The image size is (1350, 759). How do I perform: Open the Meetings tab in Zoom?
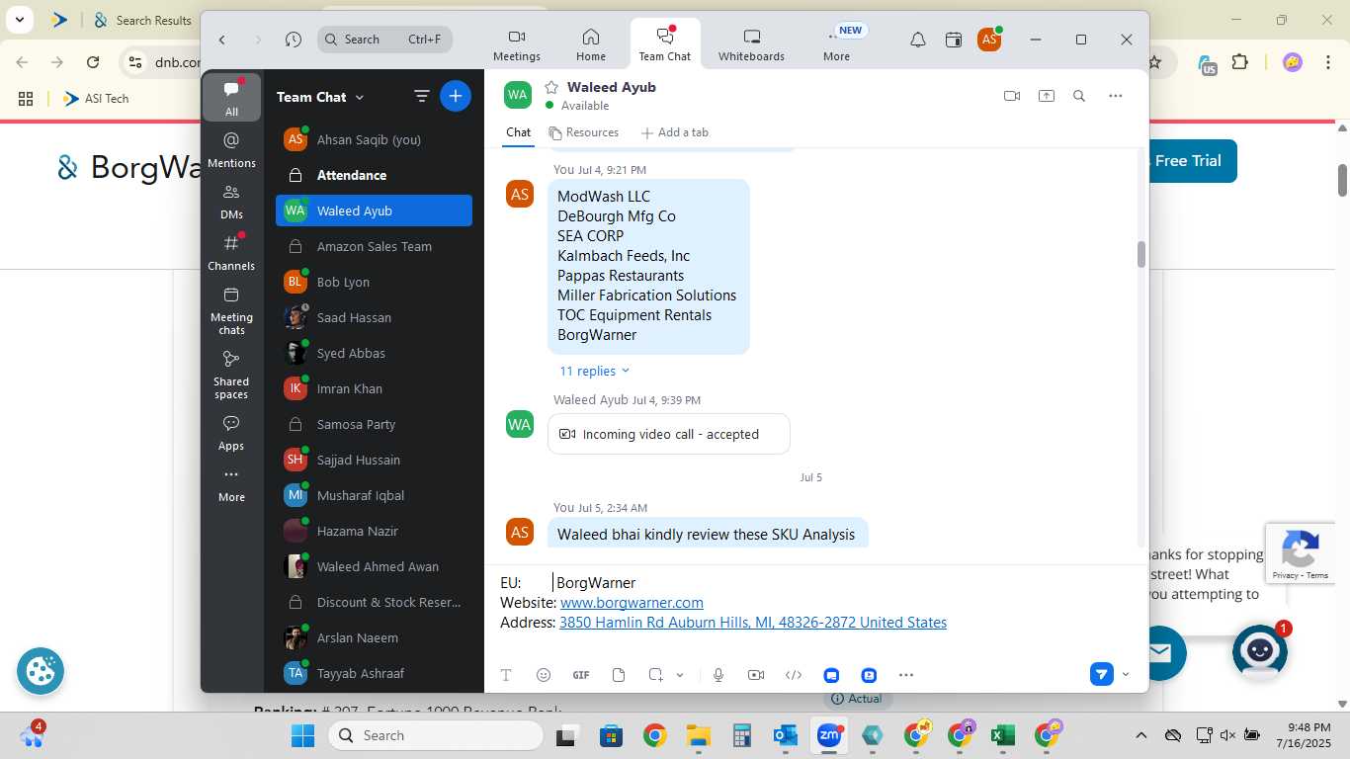pyautogui.click(x=517, y=44)
